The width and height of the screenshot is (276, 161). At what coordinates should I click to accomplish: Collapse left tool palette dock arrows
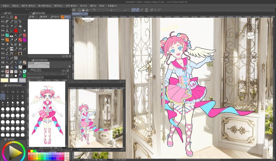[x=2, y=9]
